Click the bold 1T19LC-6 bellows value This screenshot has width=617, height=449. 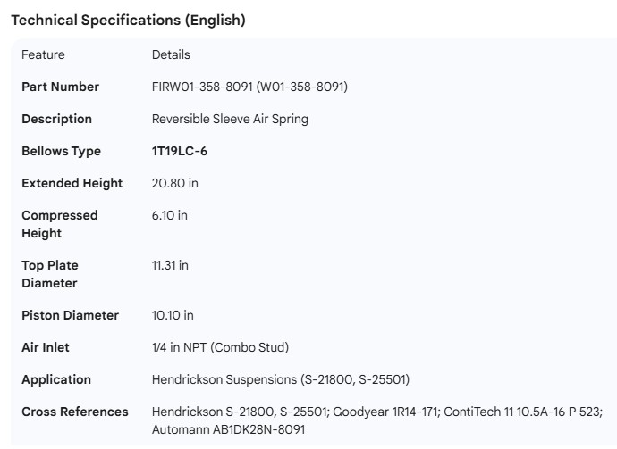183,151
